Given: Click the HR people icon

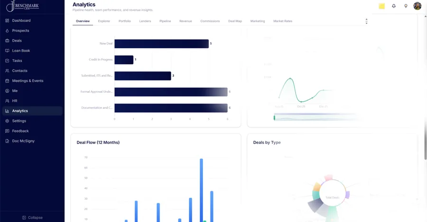Looking at the screenshot, I should click(x=7, y=101).
